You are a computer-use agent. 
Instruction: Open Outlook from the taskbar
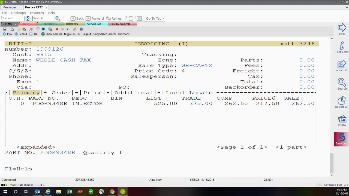37,192
